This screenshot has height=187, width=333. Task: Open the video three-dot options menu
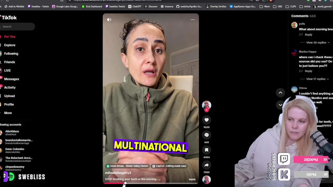point(193,20)
